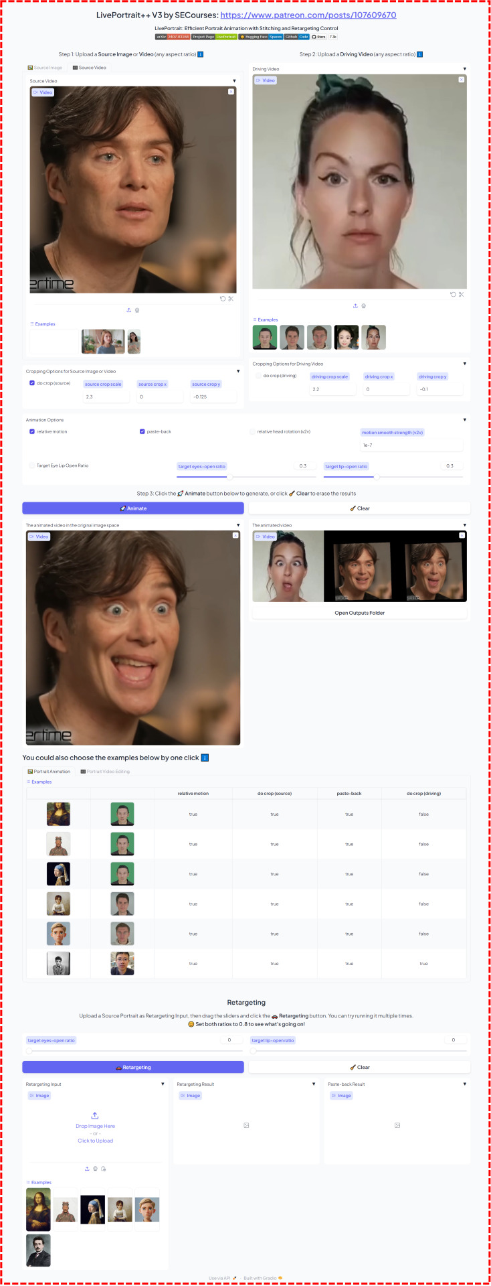Click source crop scale field 2.3
Image resolution: width=491 pixels, height=1286 pixels.
click(106, 397)
